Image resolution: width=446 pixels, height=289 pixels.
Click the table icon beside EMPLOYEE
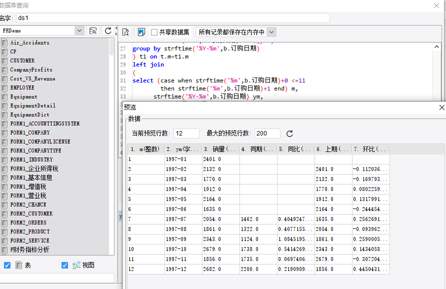(x=4, y=87)
